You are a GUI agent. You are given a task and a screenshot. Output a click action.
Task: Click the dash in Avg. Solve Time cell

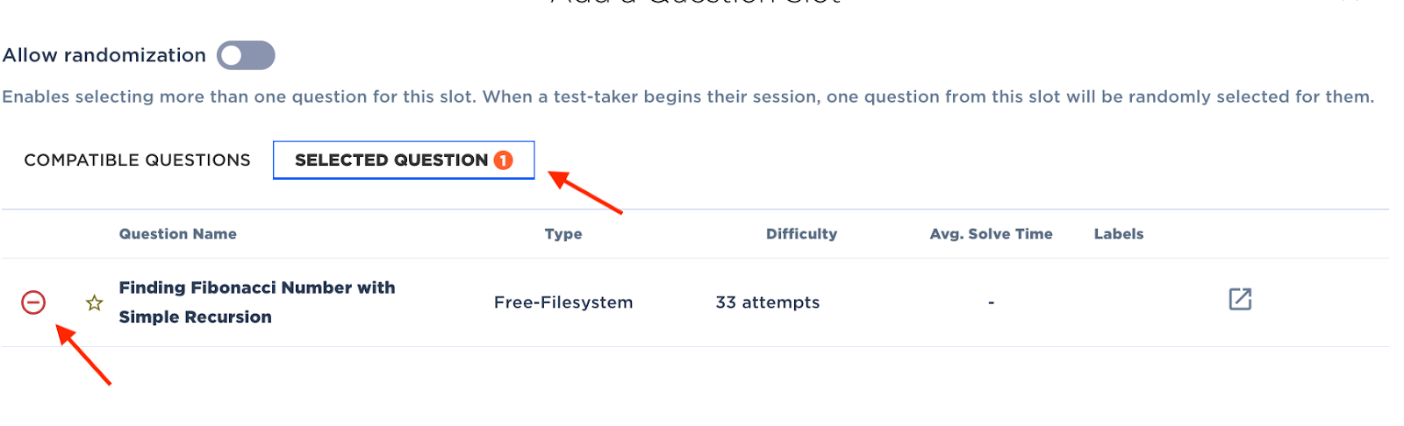coord(991,302)
